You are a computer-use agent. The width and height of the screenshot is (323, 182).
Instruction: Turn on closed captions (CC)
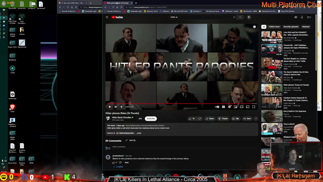pyautogui.click(x=223, y=107)
